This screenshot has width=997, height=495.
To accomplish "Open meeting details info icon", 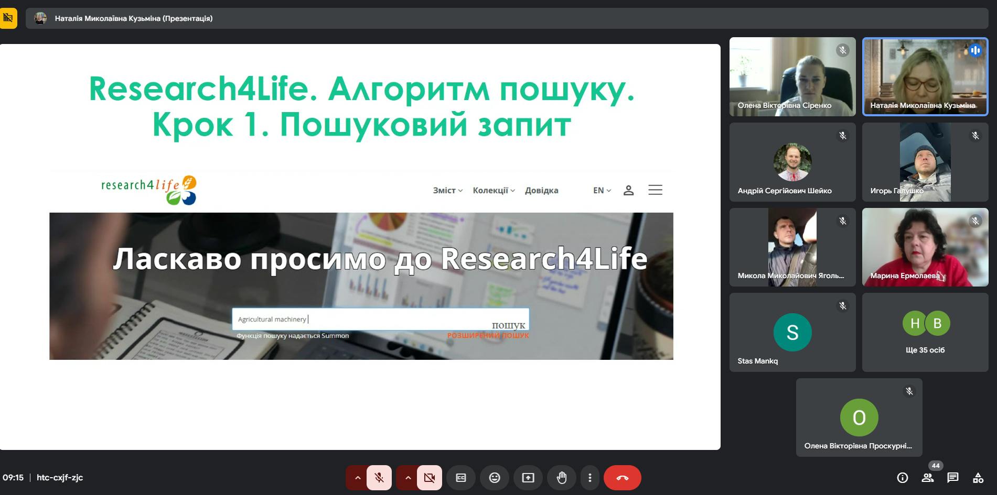I will 903,478.
